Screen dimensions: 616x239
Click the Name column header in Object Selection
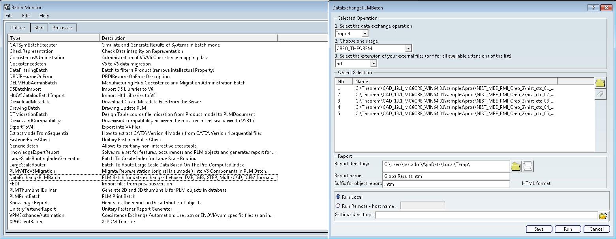[x=455, y=82]
